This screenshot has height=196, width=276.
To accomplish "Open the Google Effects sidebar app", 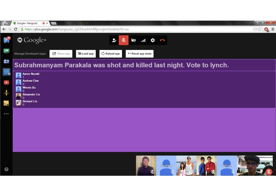I will (6, 92).
